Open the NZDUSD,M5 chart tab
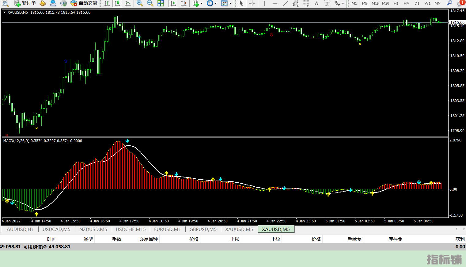Image resolution: width=466 pixels, height=267 pixels. click(93, 229)
